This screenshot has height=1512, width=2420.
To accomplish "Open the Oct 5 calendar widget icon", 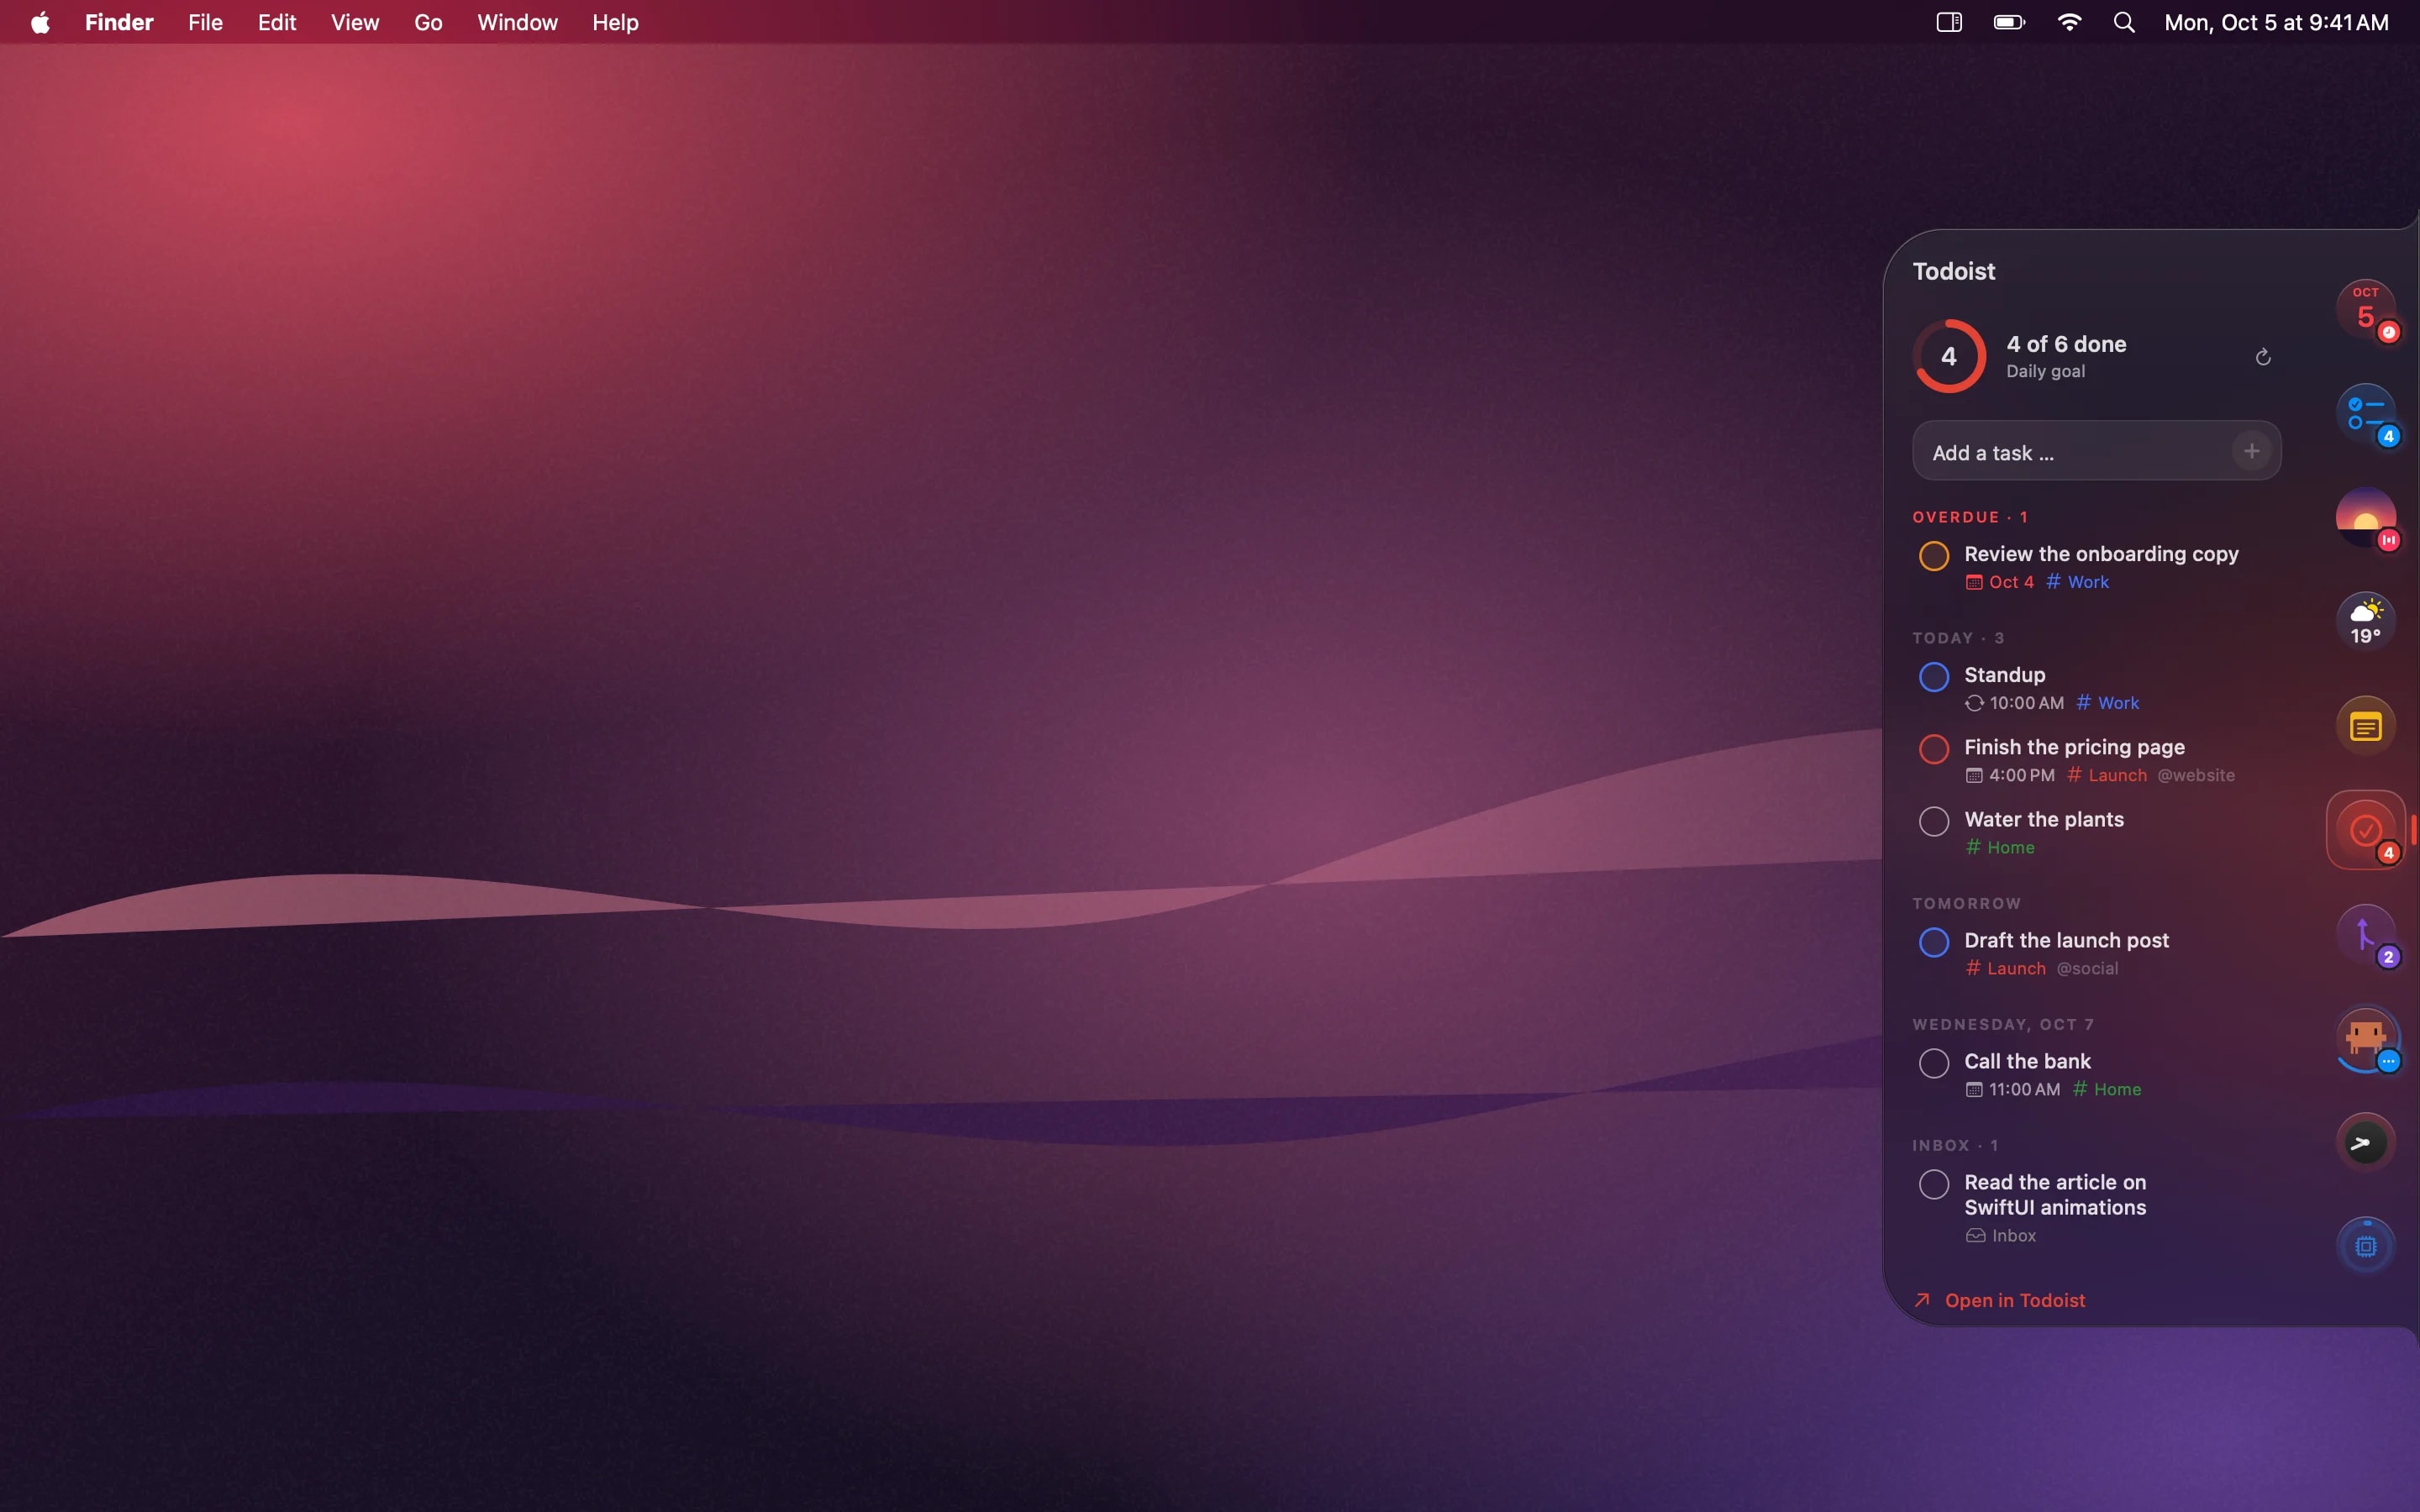I will (2366, 309).
